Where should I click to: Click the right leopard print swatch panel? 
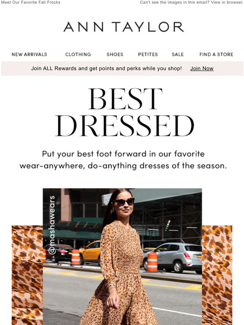point(217,275)
